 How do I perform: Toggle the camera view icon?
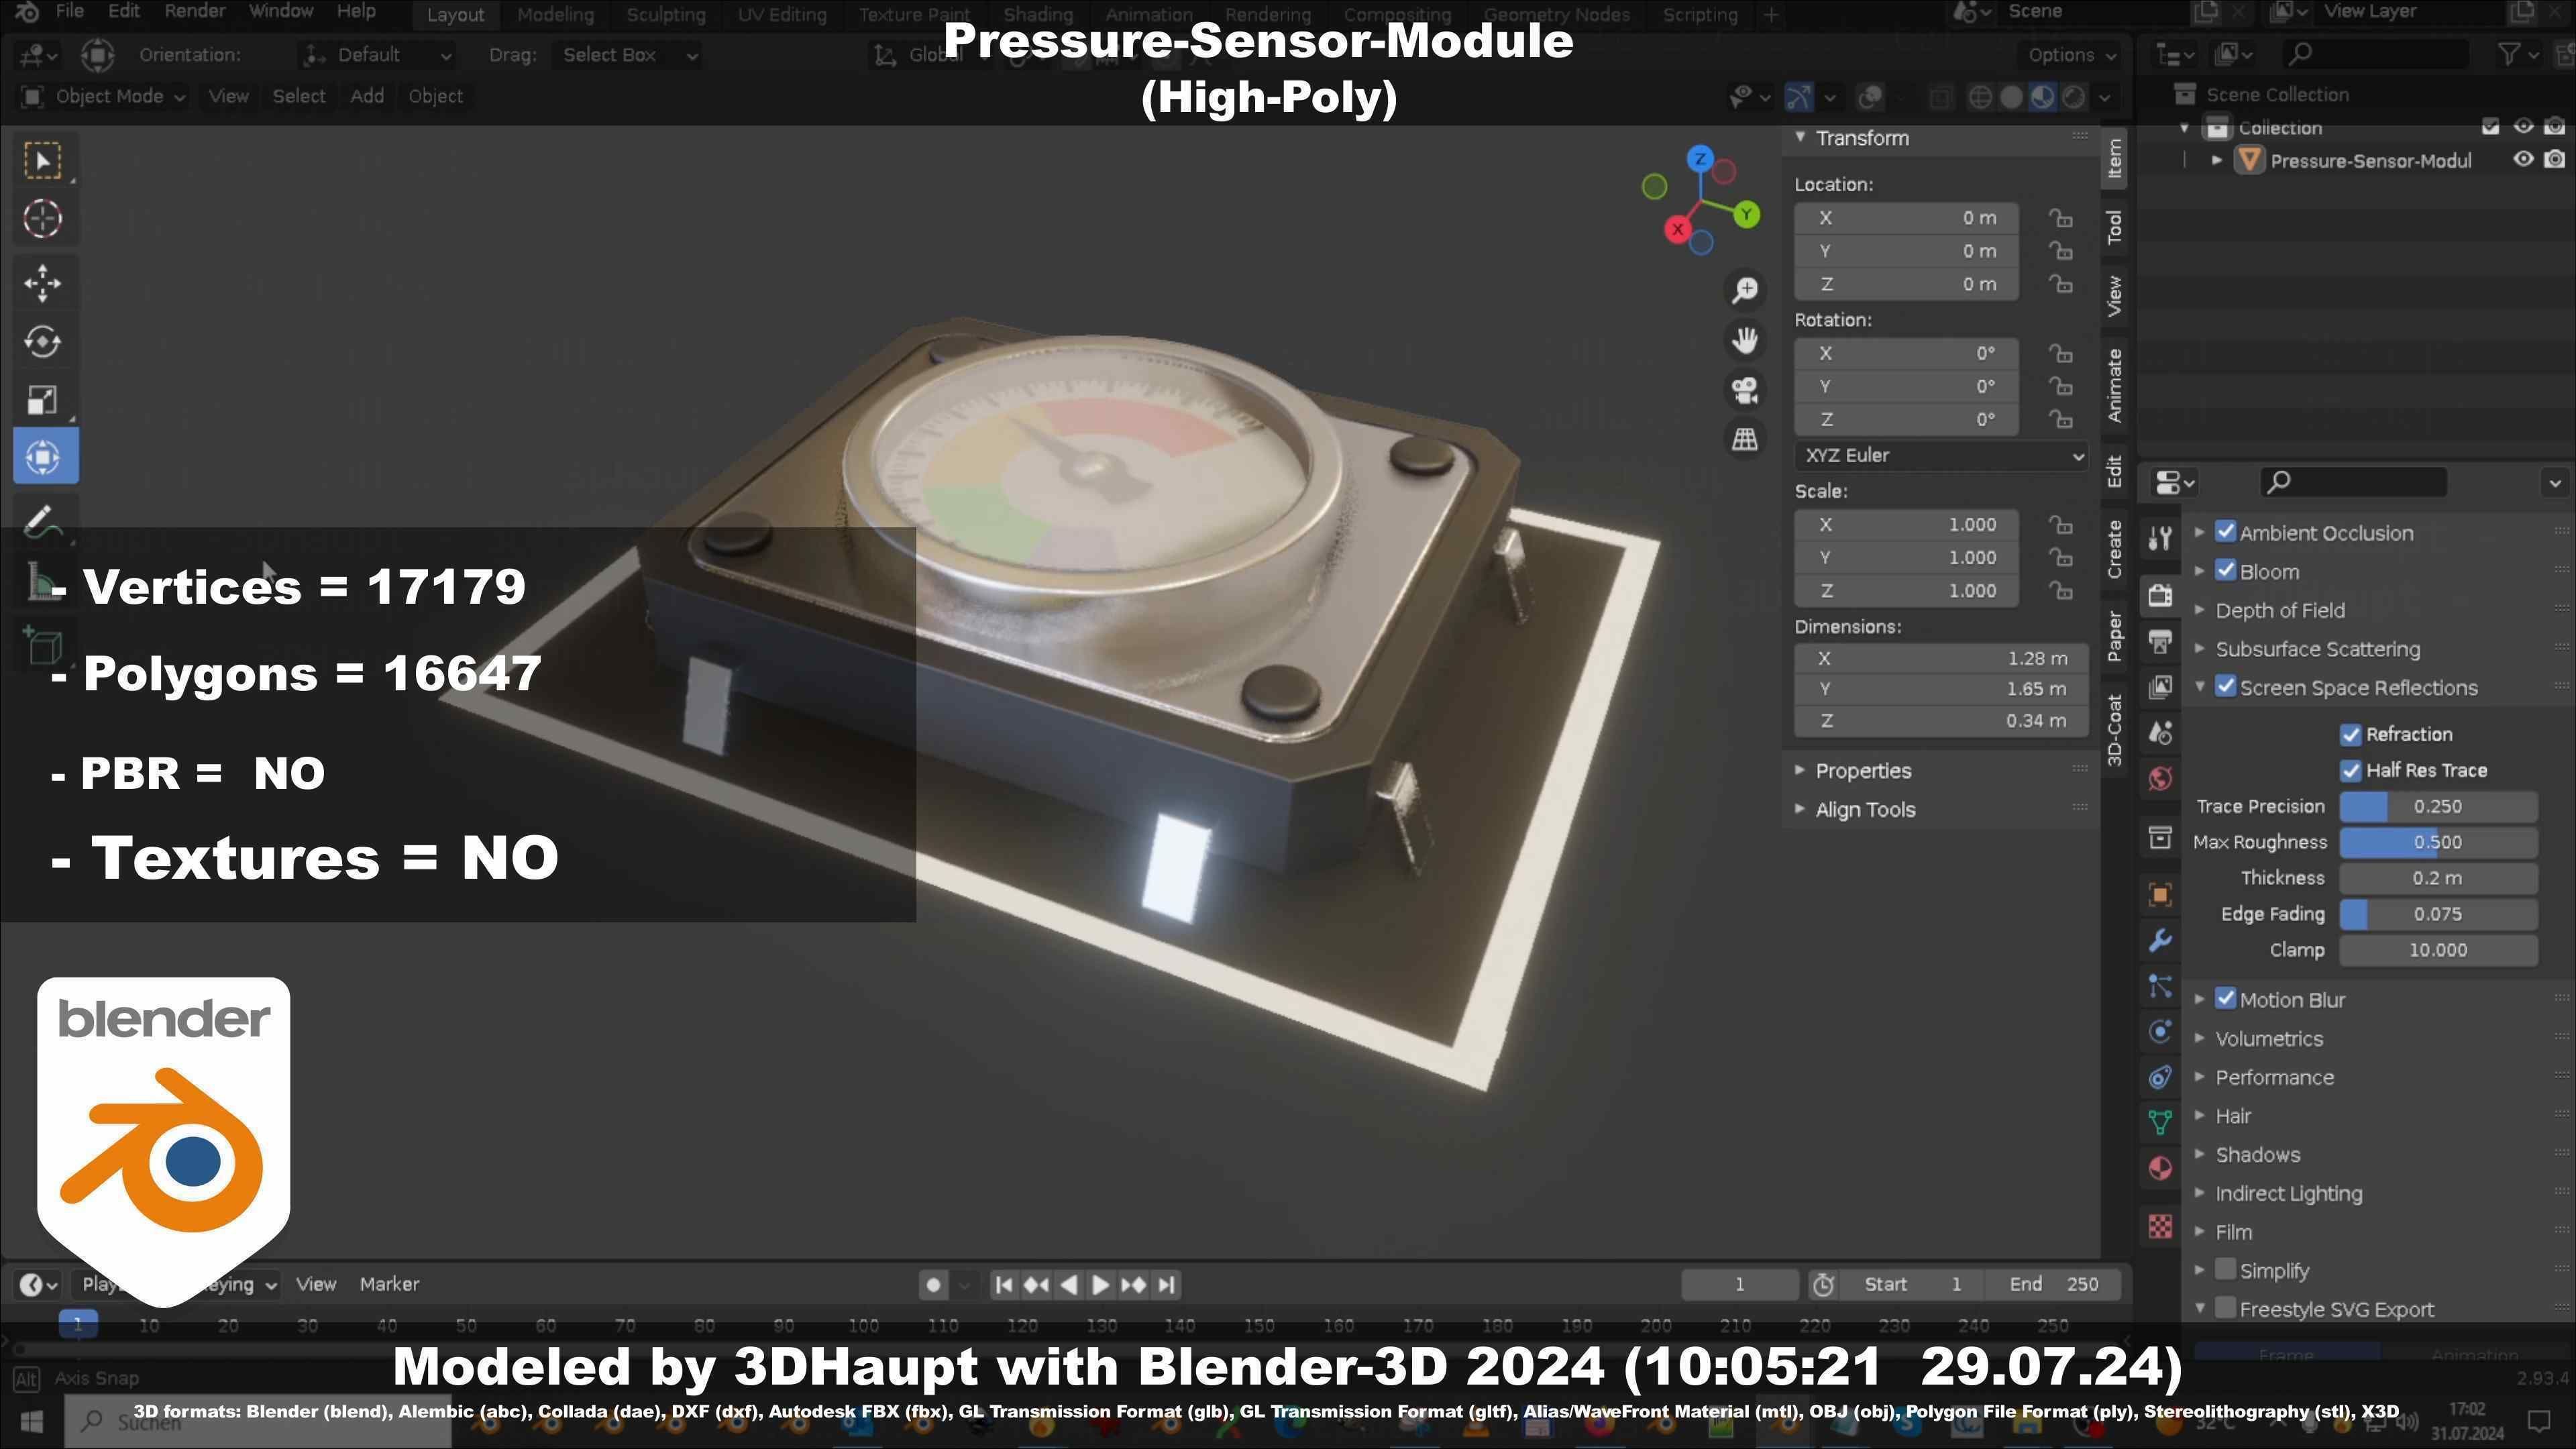pos(1745,390)
